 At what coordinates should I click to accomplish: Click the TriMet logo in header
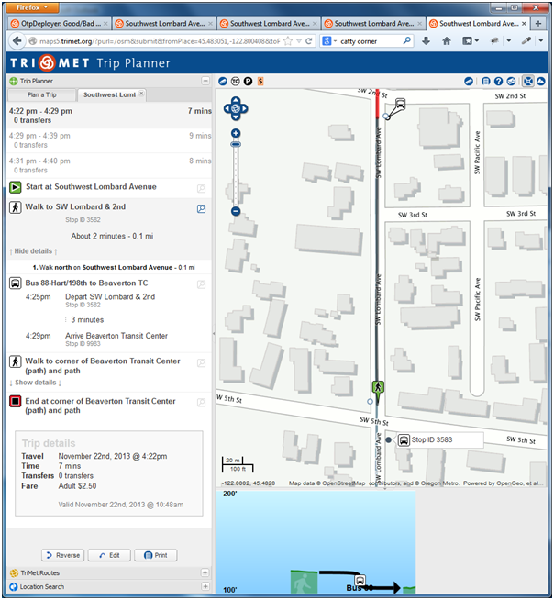50,63
